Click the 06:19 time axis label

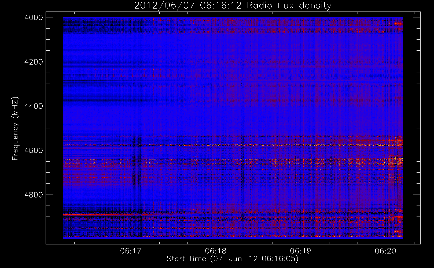pos(301,251)
